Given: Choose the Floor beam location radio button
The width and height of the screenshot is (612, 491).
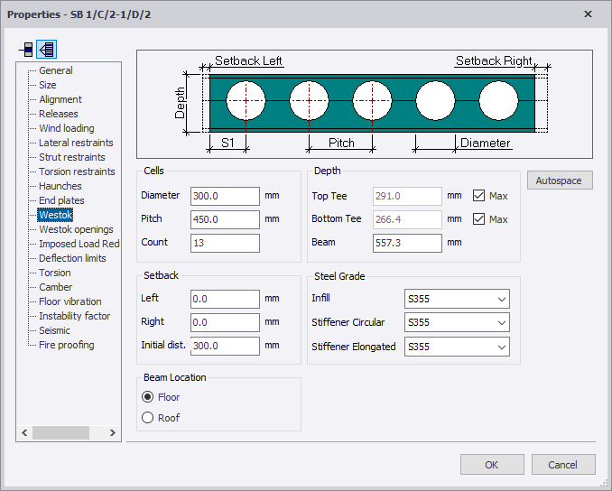Looking at the screenshot, I should [148, 397].
